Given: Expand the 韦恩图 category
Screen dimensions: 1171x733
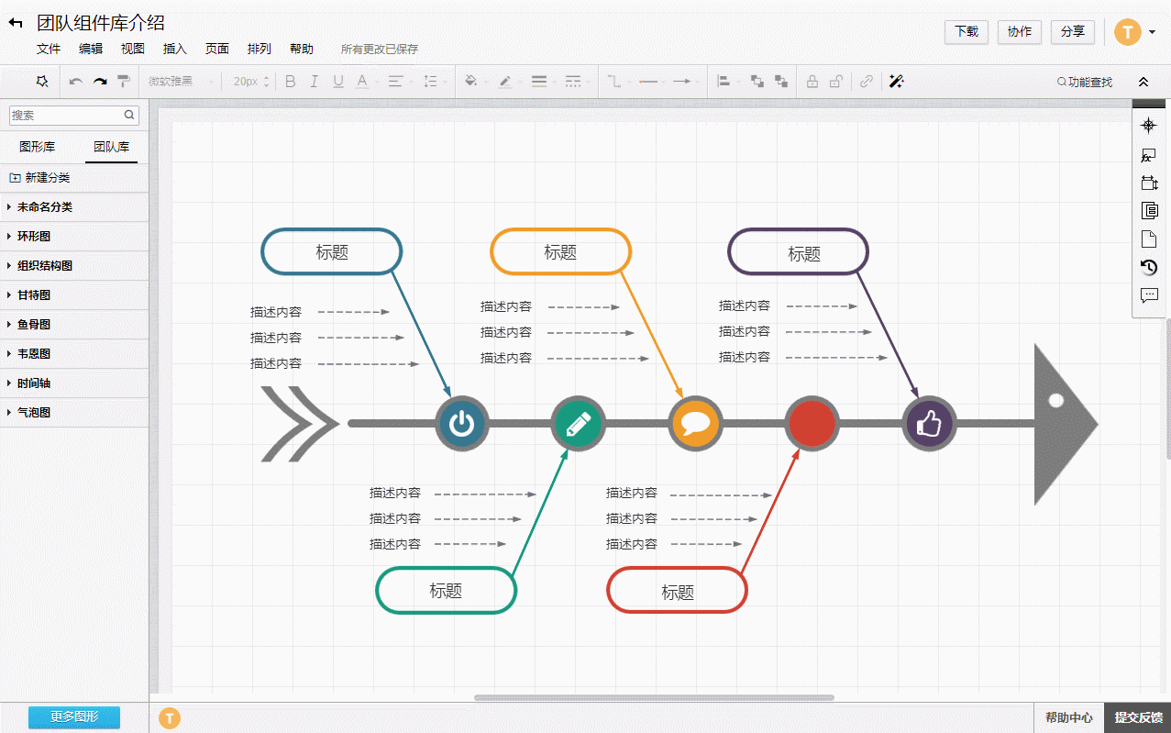Looking at the screenshot, I should point(74,354).
